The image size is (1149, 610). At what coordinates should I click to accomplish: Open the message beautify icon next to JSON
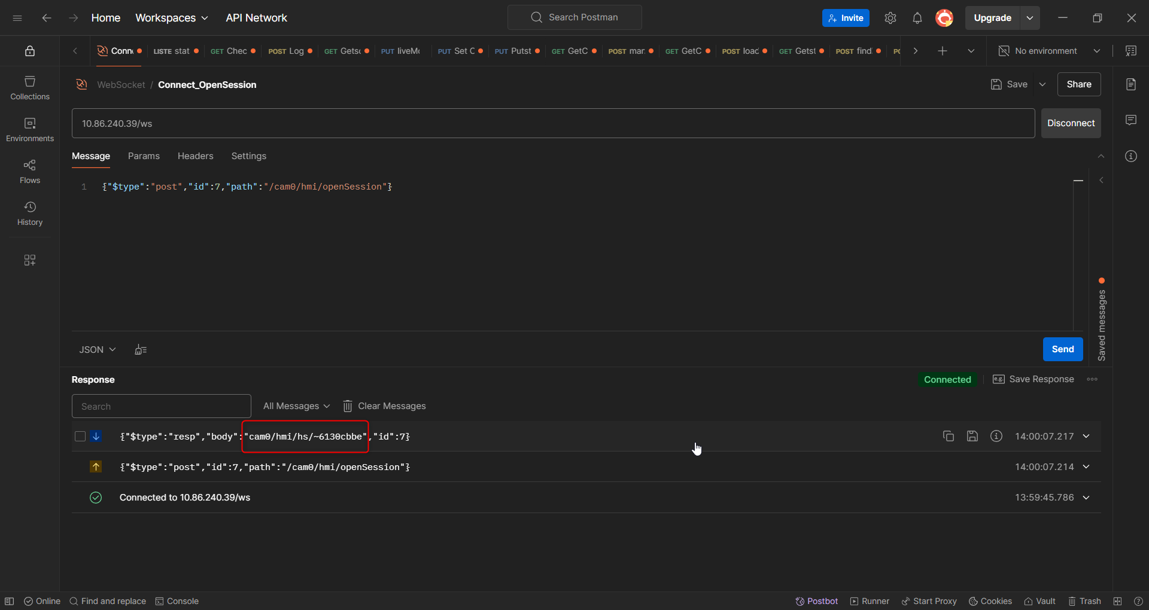pyautogui.click(x=141, y=349)
